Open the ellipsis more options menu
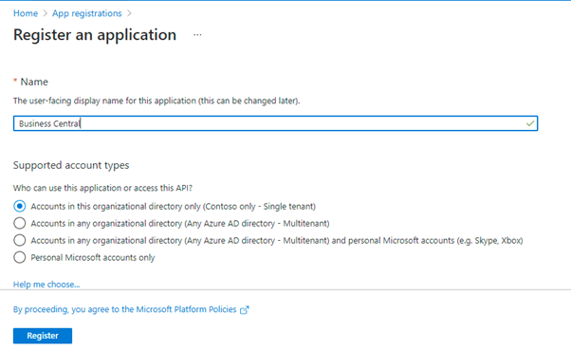The image size is (571, 351). coord(197,35)
